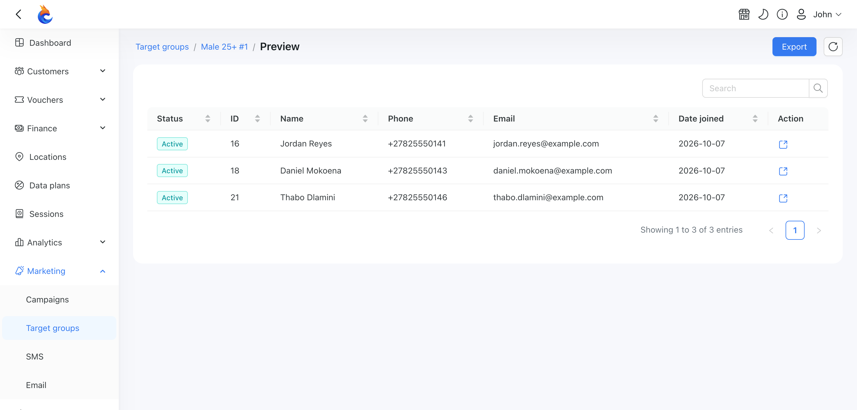Expand the Finance menu chevron
This screenshot has height=410, width=857.
tap(103, 128)
